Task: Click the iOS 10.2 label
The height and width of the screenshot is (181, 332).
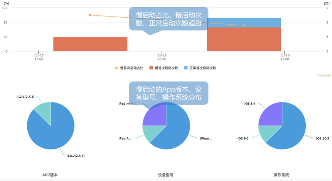Action: (x=322, y=138)
